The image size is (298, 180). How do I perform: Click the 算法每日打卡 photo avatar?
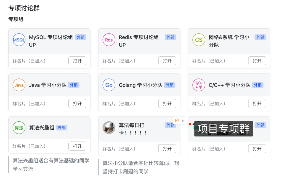[109, 128]
